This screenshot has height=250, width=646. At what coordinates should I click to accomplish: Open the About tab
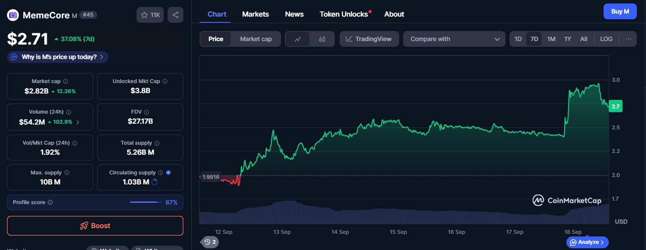[394, 14]
